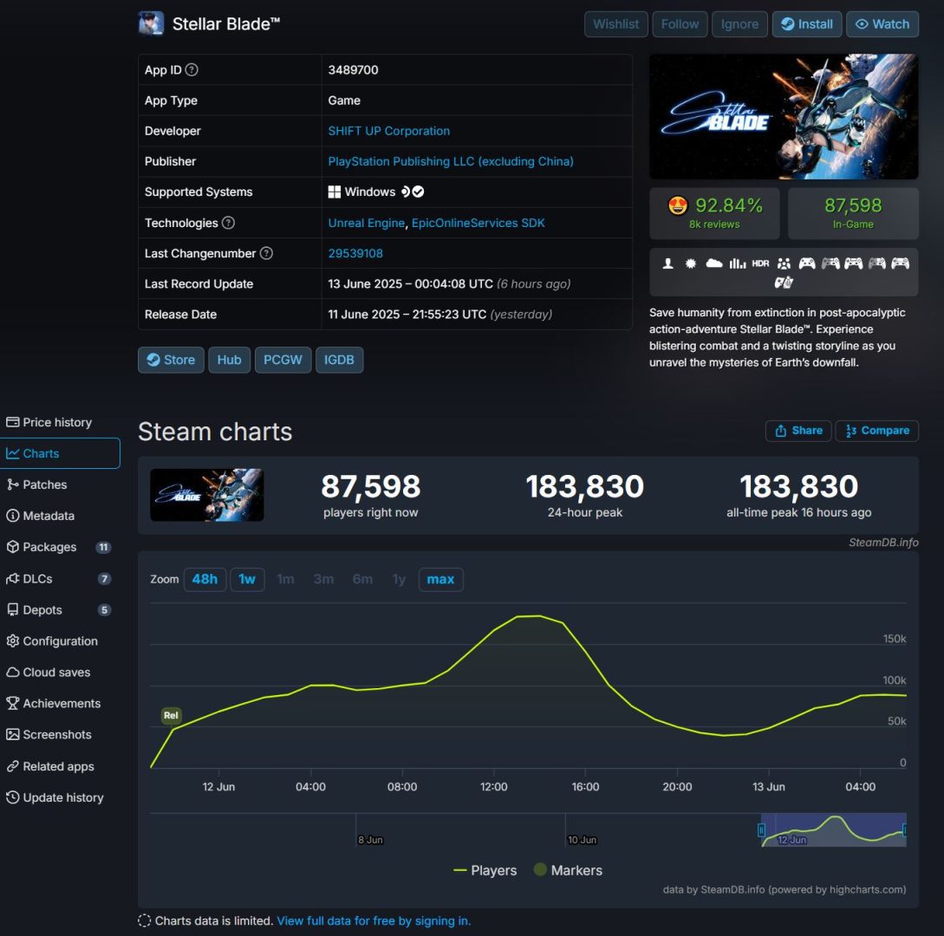Click the Rel release marker on chart
The width and height of the screenshot is (944, 936).
[171, 715]
